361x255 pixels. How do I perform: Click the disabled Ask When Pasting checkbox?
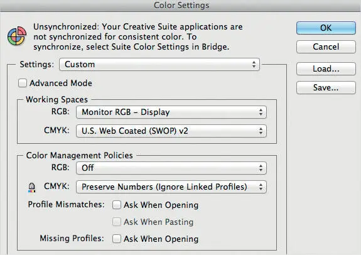[x=117, y=222]
